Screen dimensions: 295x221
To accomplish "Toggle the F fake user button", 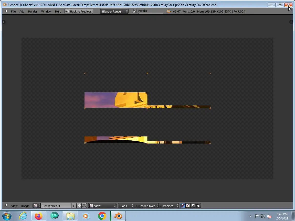I will pos(74,206).
